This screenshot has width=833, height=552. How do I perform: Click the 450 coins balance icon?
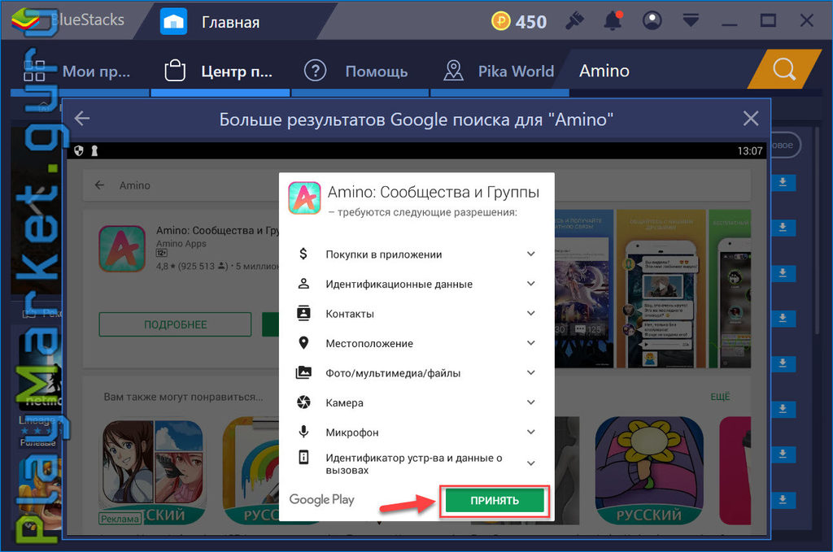(500, 21)
